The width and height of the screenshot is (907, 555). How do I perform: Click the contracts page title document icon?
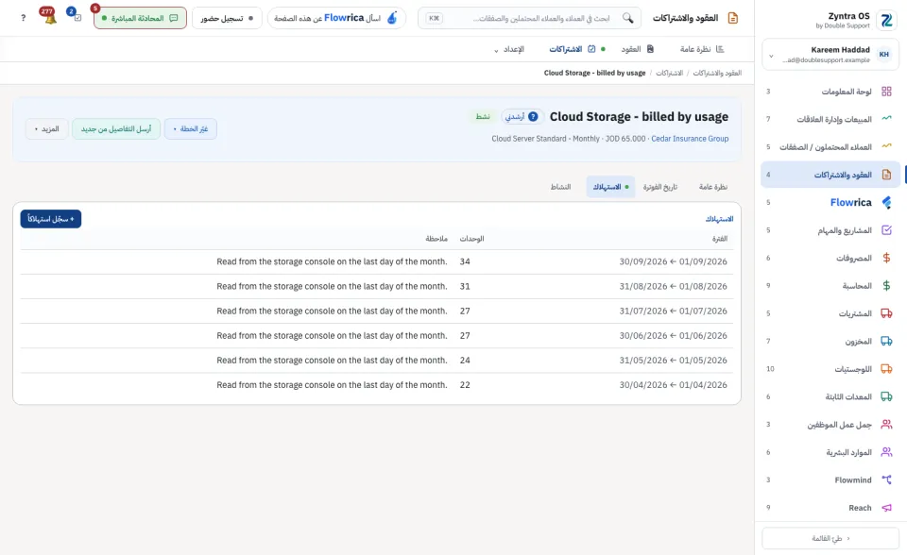[733, 18]
